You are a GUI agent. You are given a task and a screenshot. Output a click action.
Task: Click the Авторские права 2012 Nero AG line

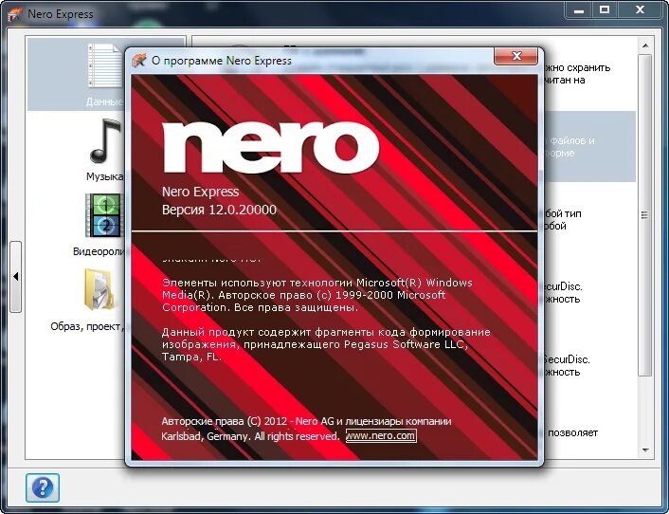(306, 421)
